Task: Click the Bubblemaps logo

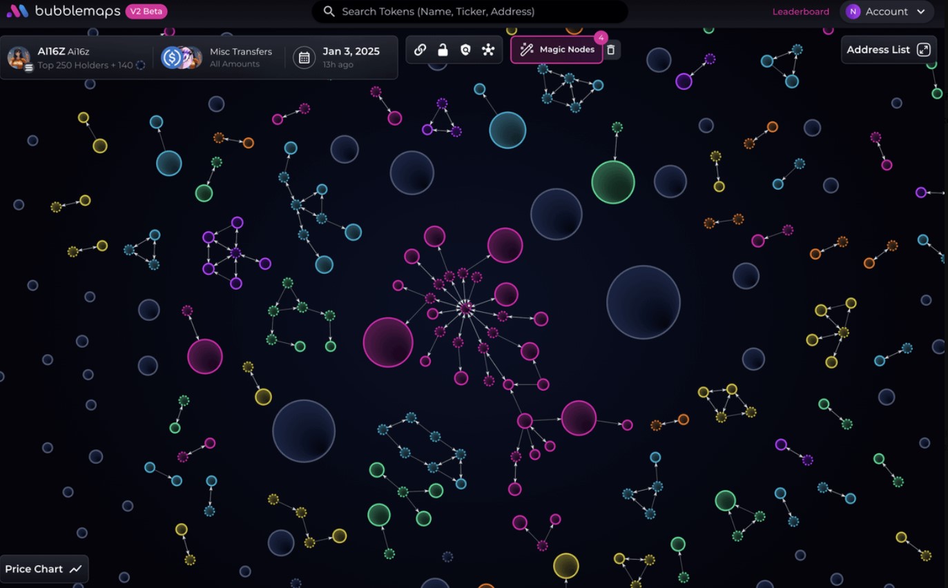Action: pos(63,11)
